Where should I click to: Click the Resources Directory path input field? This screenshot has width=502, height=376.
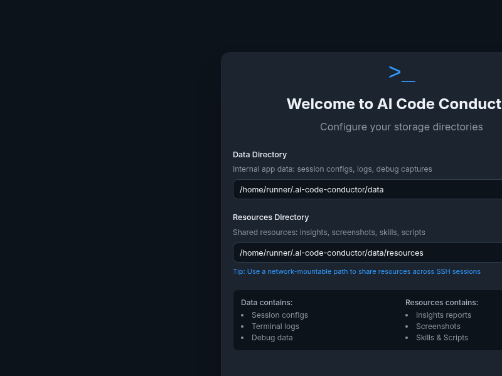[368, 253]
